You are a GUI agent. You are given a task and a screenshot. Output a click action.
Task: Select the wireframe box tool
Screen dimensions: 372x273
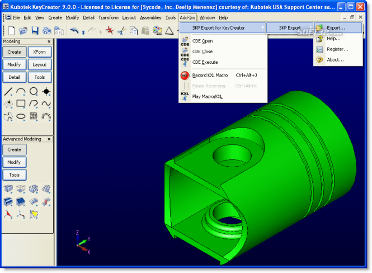[x=21, y=189]
